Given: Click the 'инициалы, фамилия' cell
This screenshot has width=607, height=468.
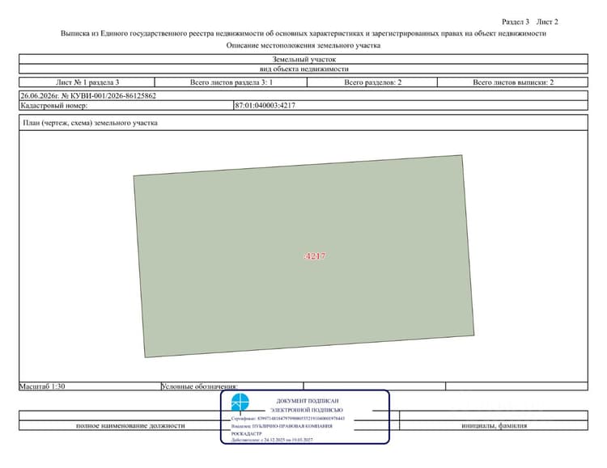Looking at the screenshot, I should (494, 425).
